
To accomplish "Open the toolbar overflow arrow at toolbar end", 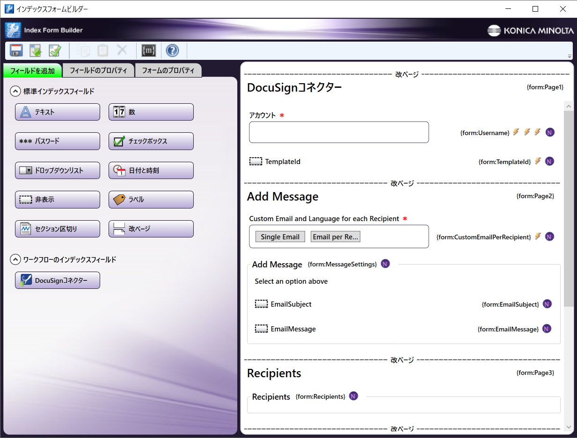I will (x=569, y=56).
